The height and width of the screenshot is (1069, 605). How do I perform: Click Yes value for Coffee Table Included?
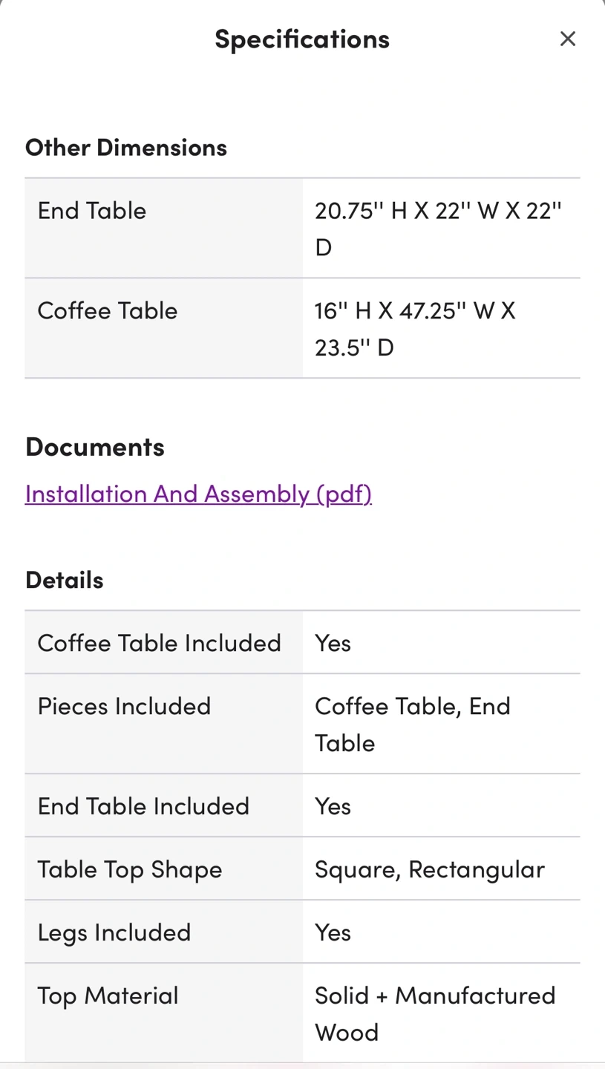(333, 643)
